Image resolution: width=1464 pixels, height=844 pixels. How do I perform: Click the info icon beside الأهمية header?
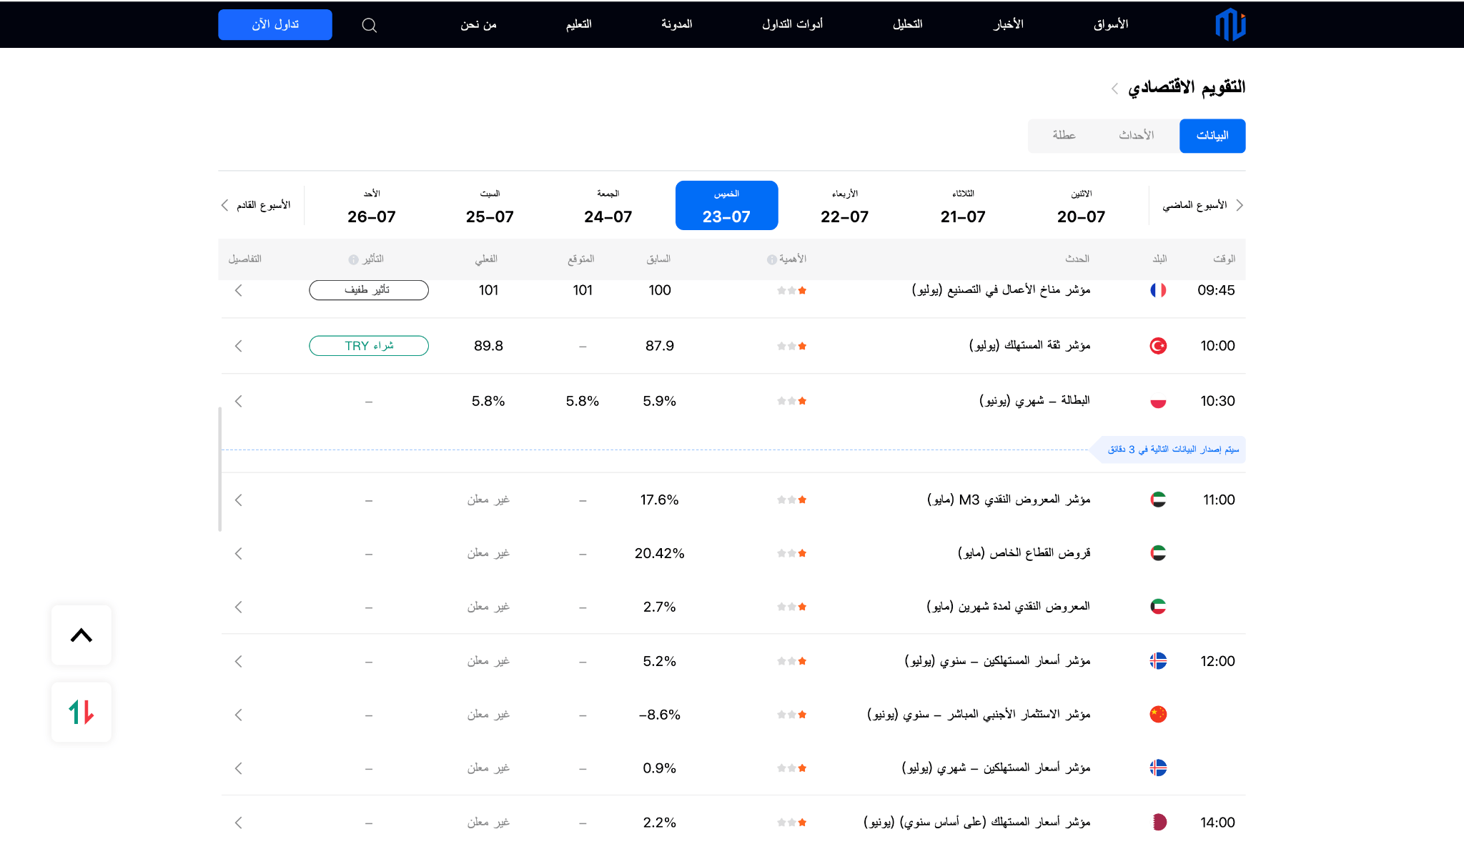click(772, 259)
